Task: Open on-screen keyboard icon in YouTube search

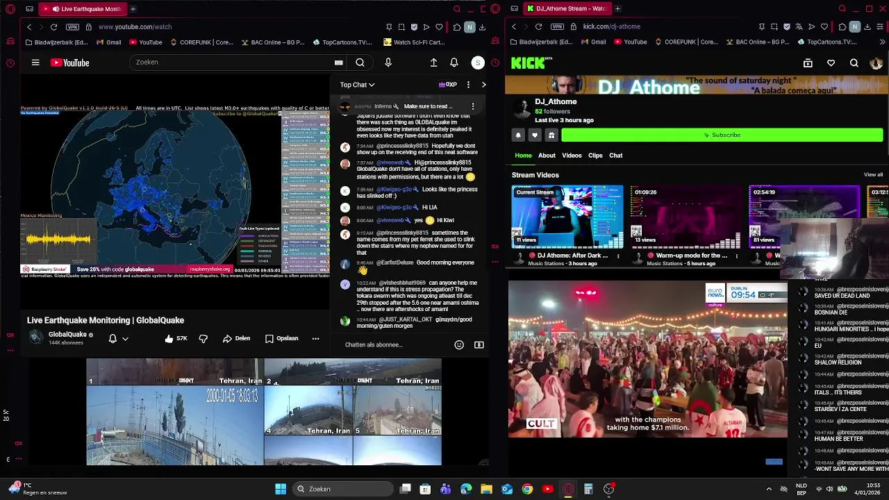Action: pos(338,62)
